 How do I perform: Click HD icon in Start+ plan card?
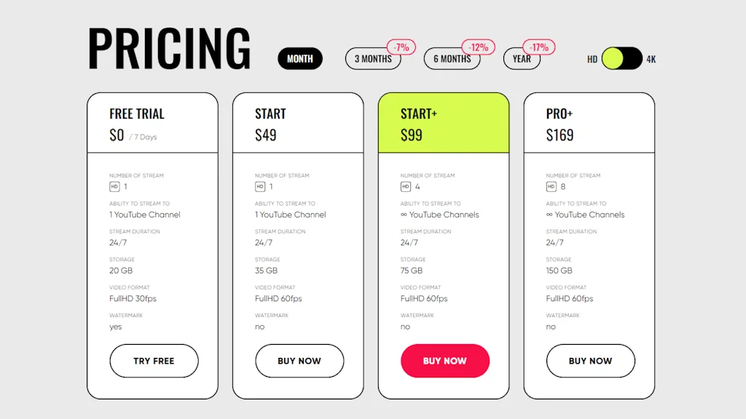pyautogui.click(x=406, y=187)
